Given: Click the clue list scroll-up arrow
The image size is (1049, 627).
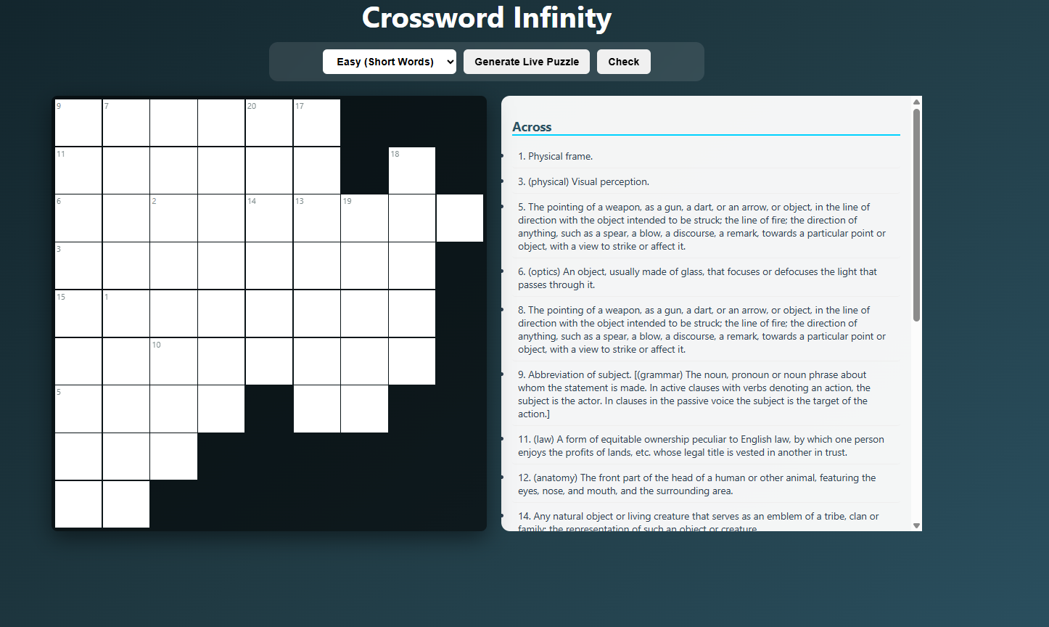Looking at the screenshot, I should point(916,102).
